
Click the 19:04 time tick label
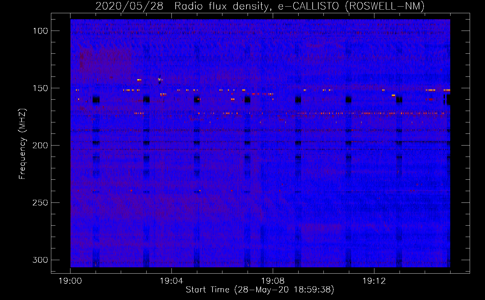[172, 281]
